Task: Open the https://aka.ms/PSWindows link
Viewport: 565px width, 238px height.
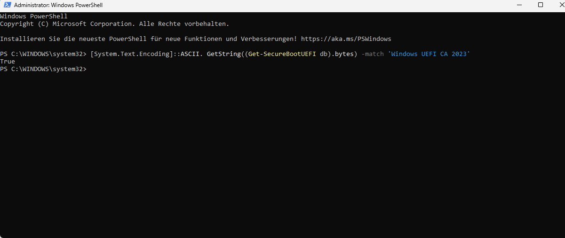Action: coord(346,39)
